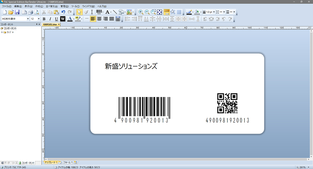Screen dimensions: 313x169
Task: Toggle italic text formatting
Action: (x=50, y=19)
